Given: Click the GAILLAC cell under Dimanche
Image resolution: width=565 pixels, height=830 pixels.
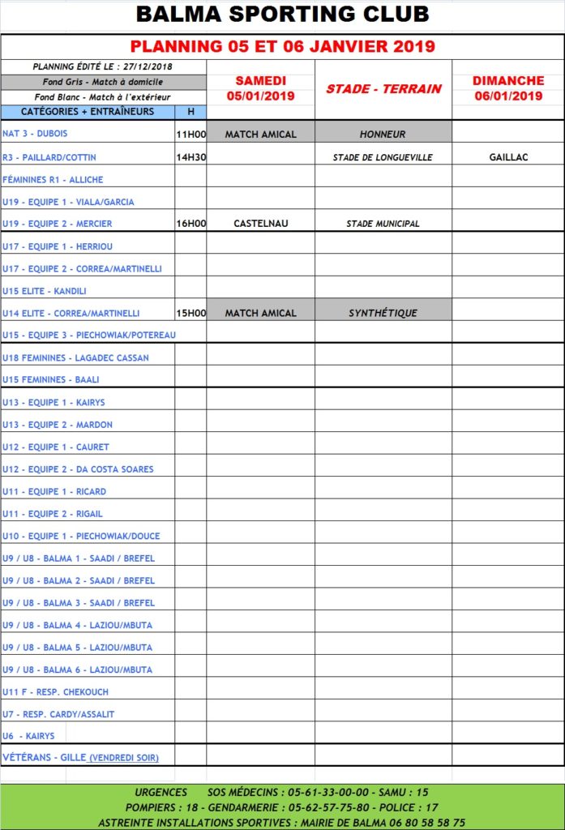Looking at the screenshot, I should click(x=508, y=157).
